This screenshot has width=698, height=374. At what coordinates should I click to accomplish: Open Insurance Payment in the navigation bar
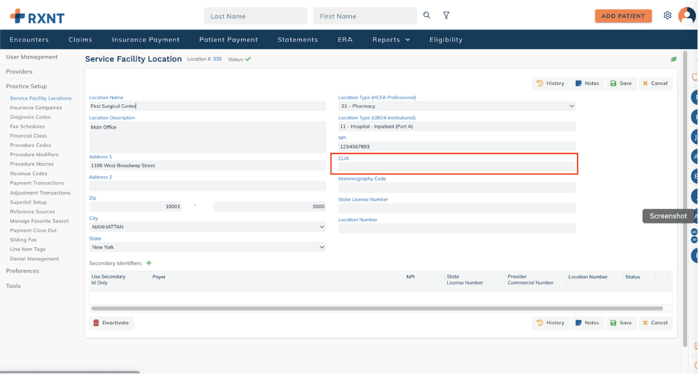point(146,40)
